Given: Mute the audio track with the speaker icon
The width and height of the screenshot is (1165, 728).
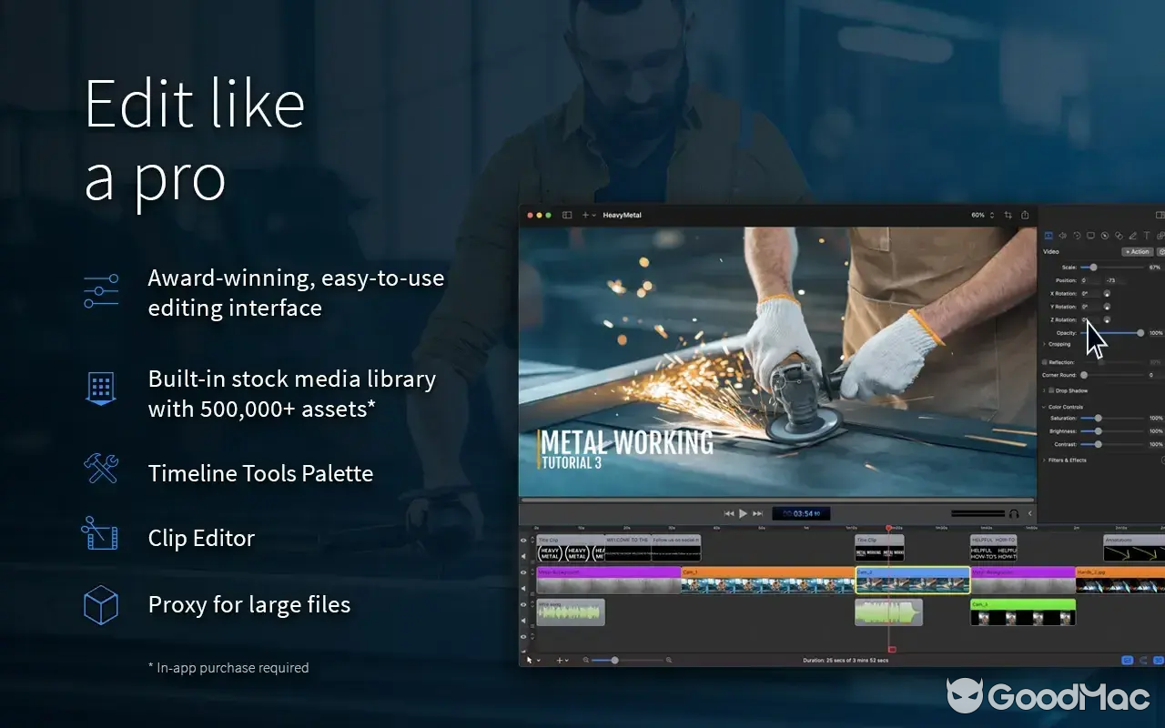Looking at the screenshot, I should (x=523, y=620).
